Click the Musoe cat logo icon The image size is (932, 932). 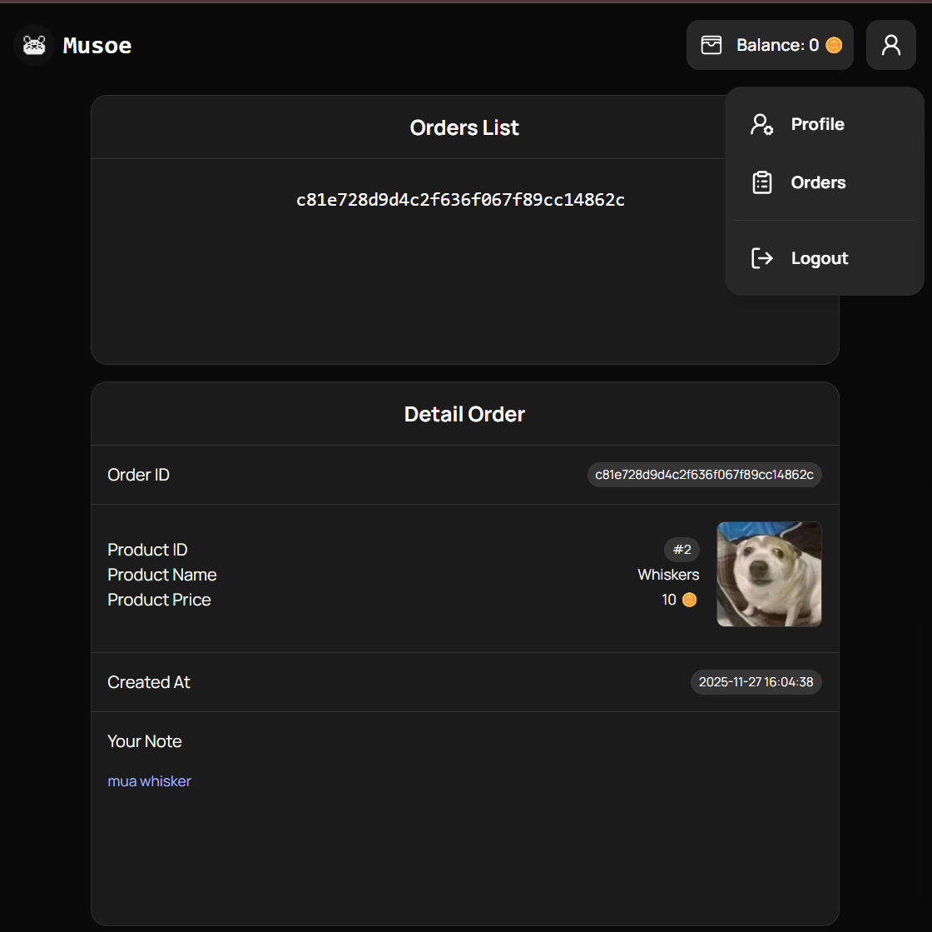34,45
